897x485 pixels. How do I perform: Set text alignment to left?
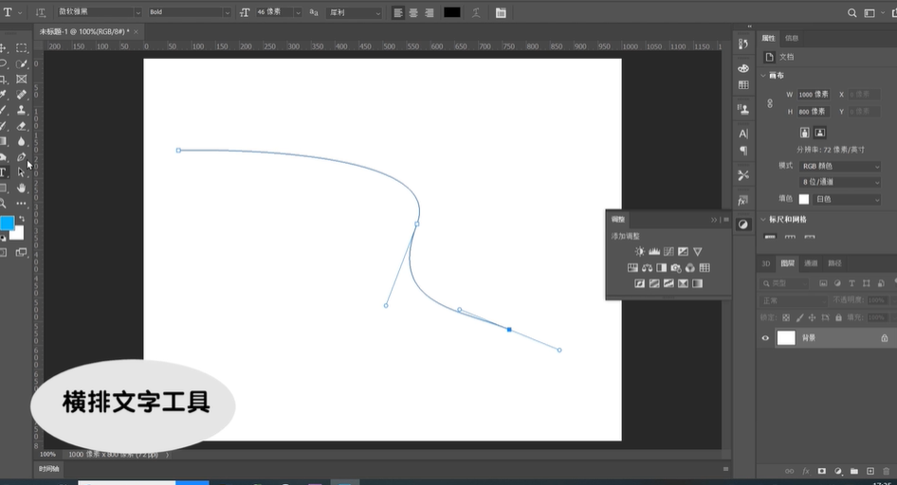398,12
